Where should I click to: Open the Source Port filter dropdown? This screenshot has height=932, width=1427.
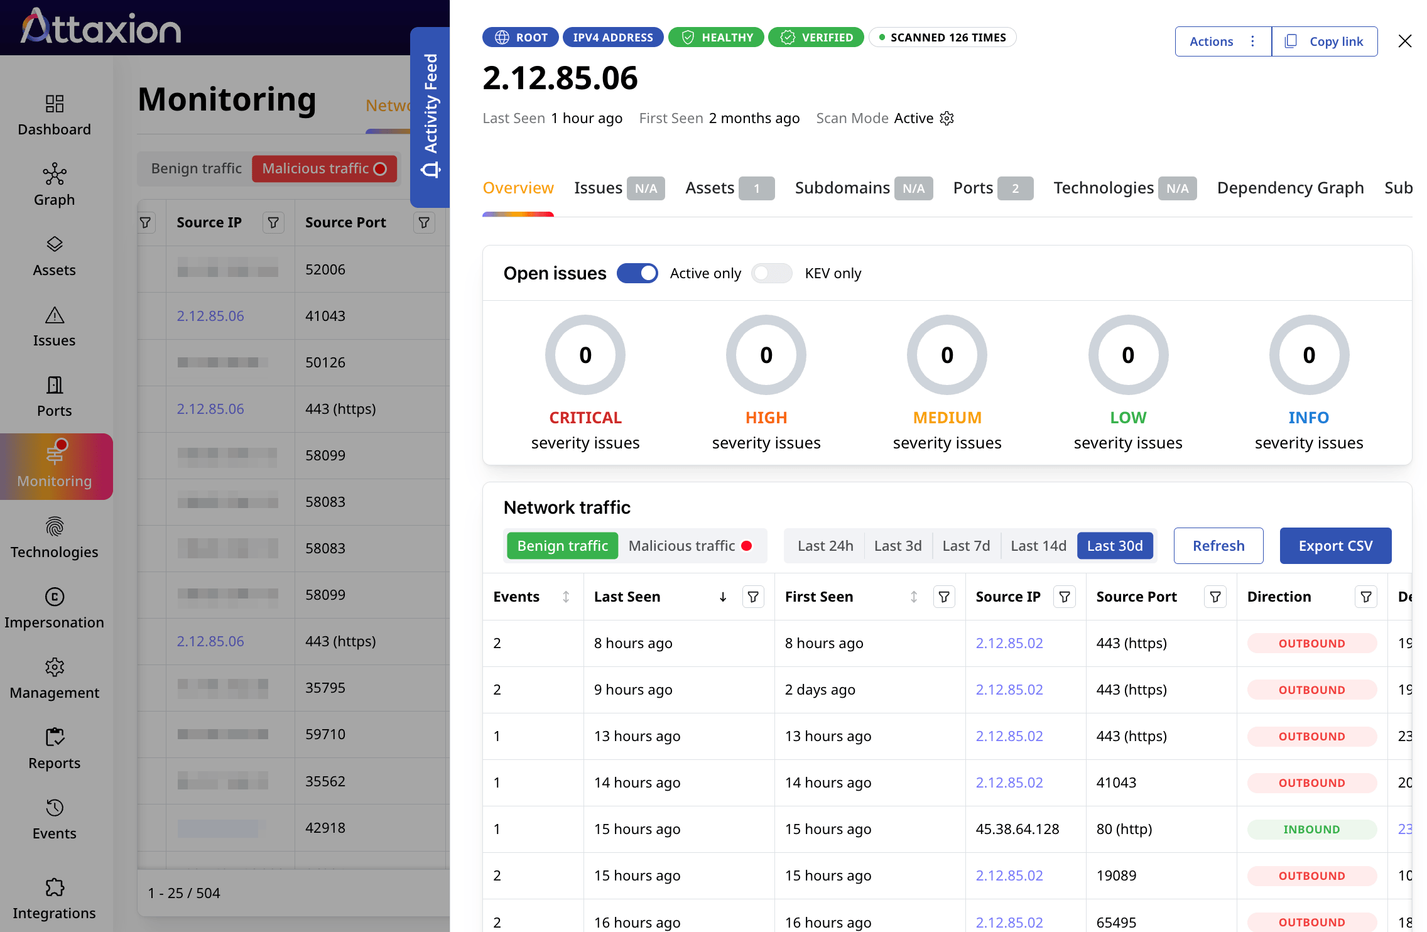tap(1215, 597)
